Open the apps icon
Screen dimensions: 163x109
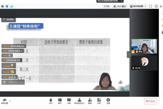pos(99,101)
